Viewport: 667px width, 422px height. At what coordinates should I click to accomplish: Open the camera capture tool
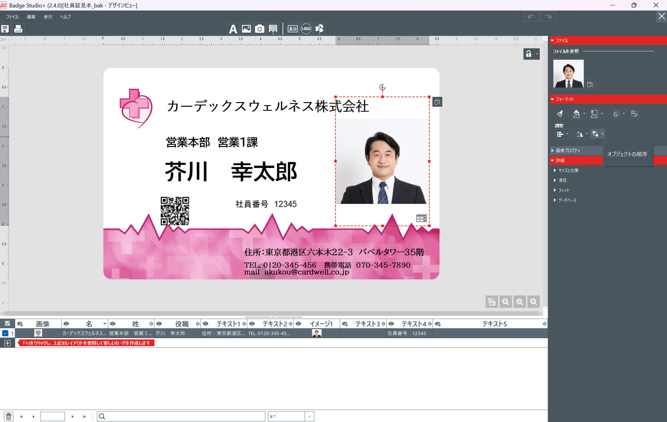pyautogui.click(x=260, y=29)
